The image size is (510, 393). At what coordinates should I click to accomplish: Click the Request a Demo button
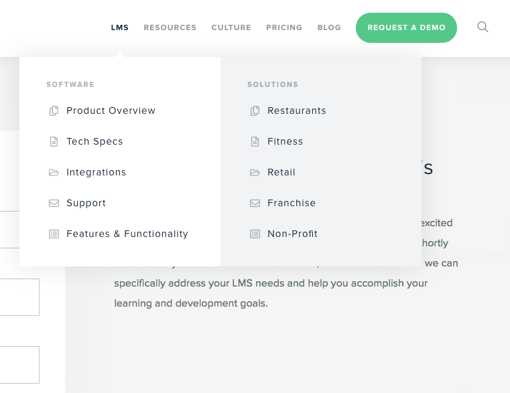[x=406, y=27]
